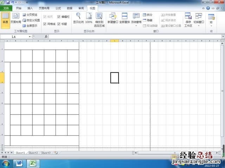Click the 拆分 split window button
Image resolution: width=225 pixels, height=168 pixels.
point(147,15)
